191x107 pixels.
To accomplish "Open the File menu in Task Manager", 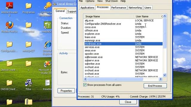I will tap(81, 1).
